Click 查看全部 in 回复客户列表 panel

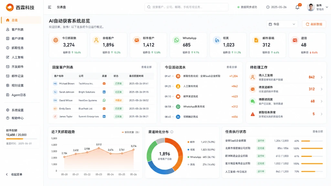(146, 67)
